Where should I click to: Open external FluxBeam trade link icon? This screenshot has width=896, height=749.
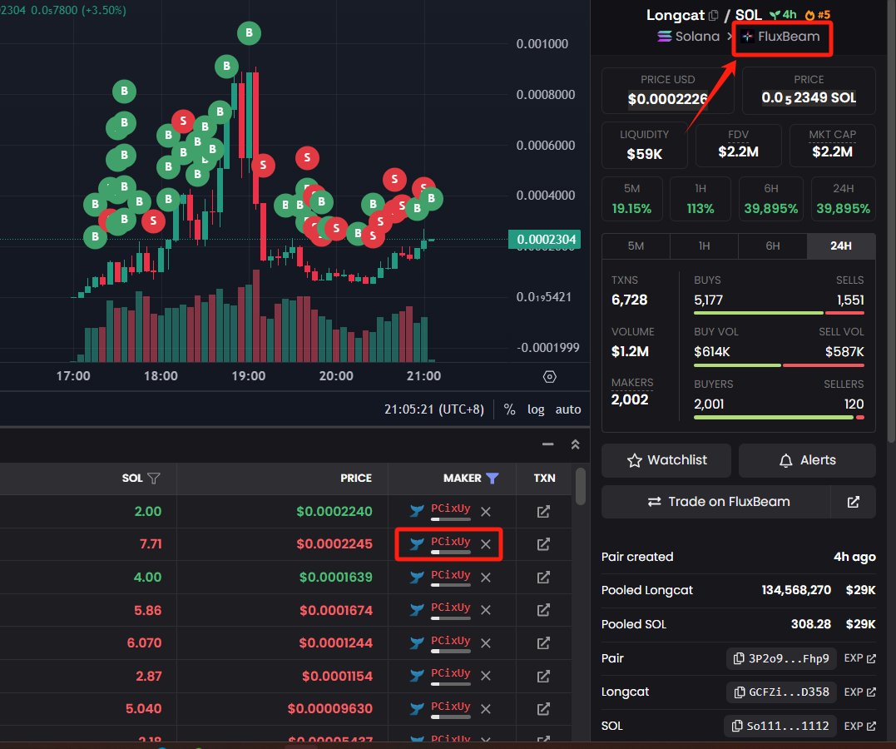click(853, 502)
